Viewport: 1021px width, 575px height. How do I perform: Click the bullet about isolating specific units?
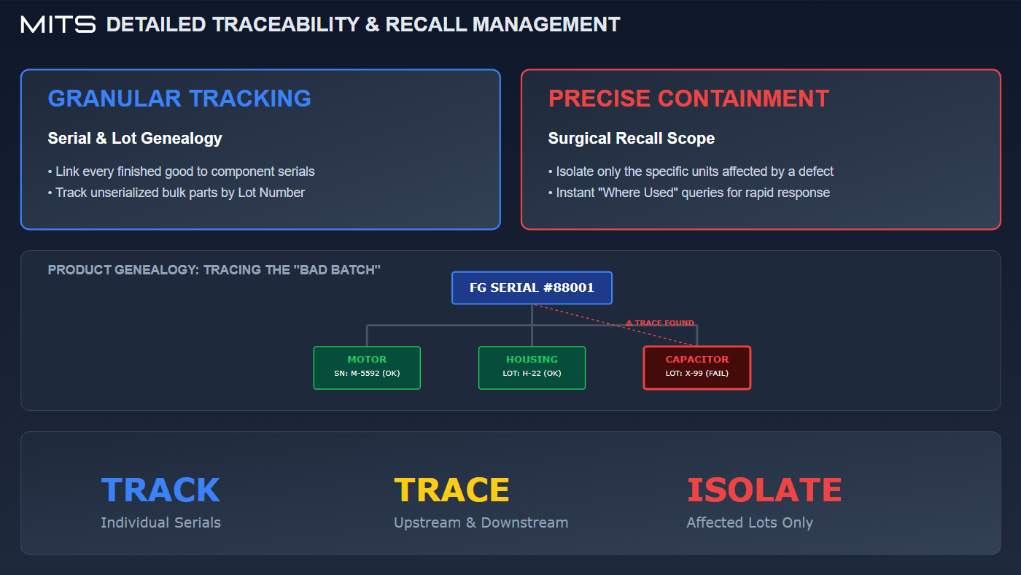pos(691,172)
